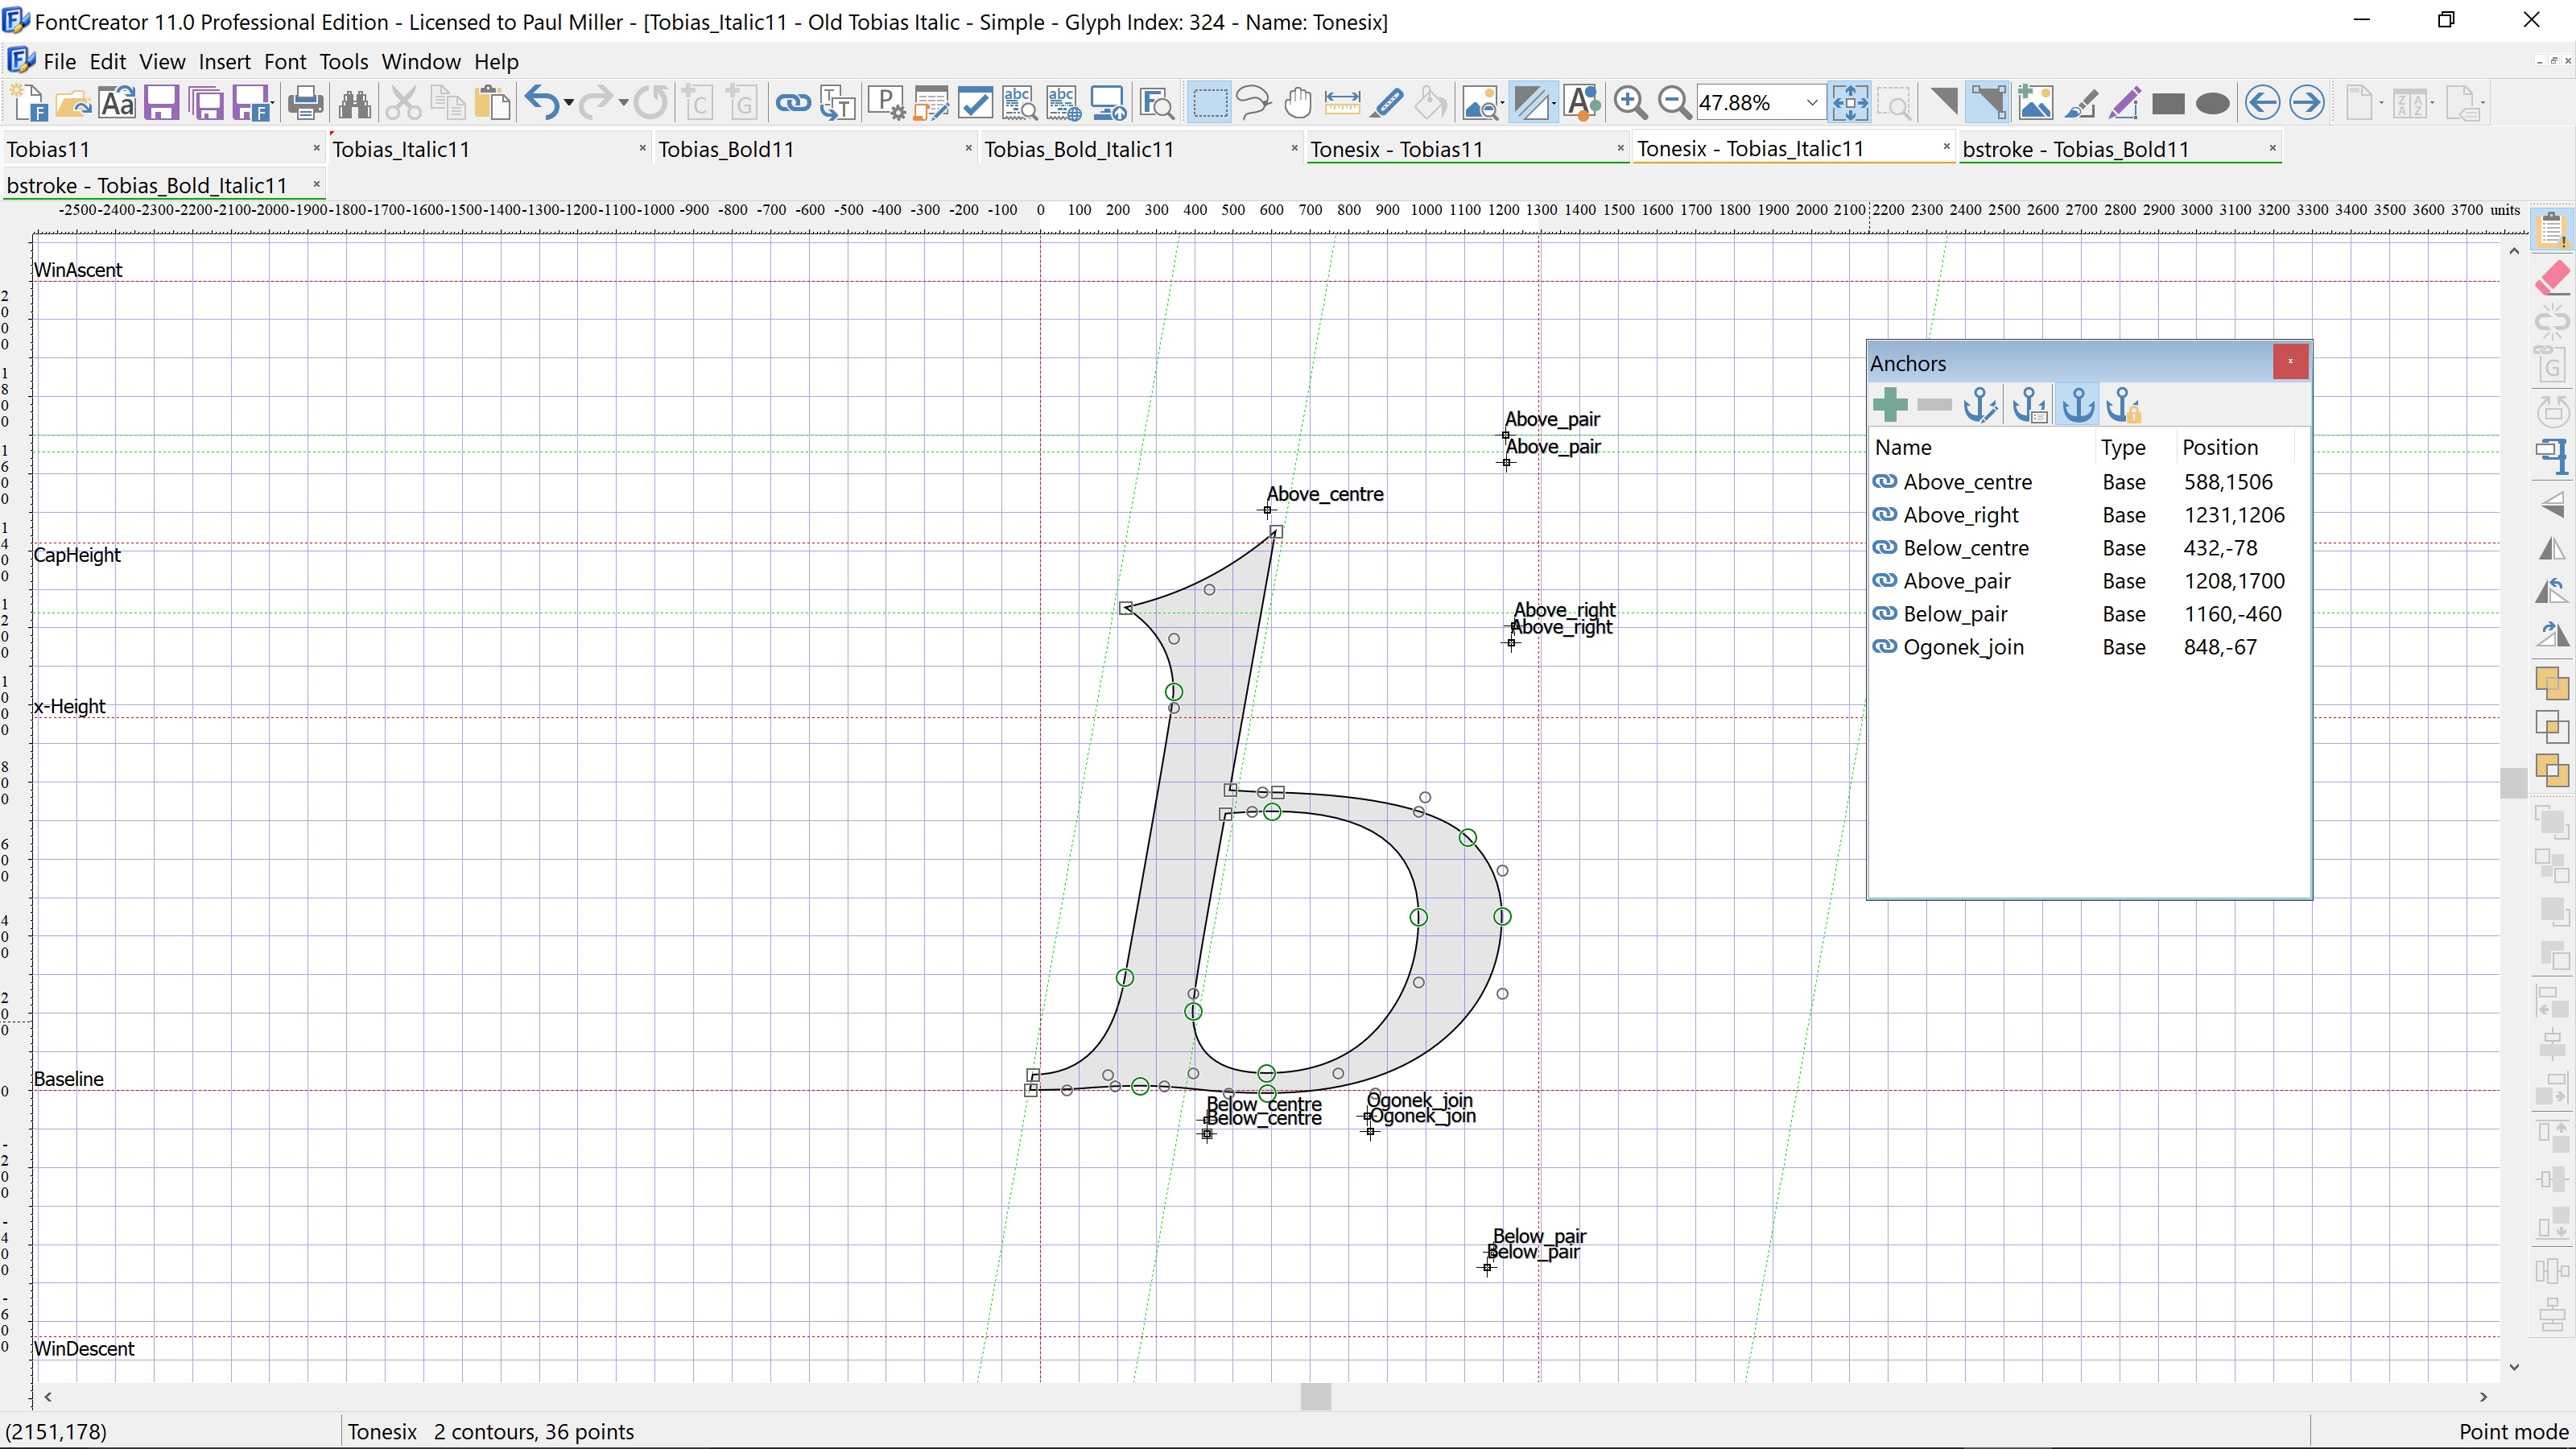Toggle colored glyph preview button

pyautogui.click(x=1582, y=102)
